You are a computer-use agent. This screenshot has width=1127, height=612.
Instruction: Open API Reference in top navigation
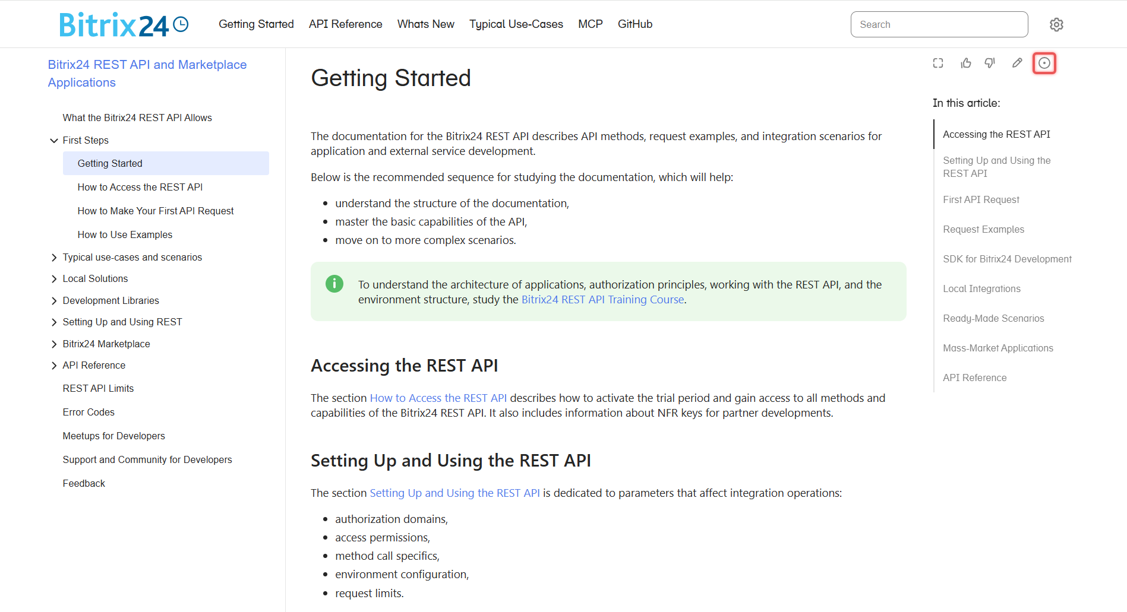point(345,24)
